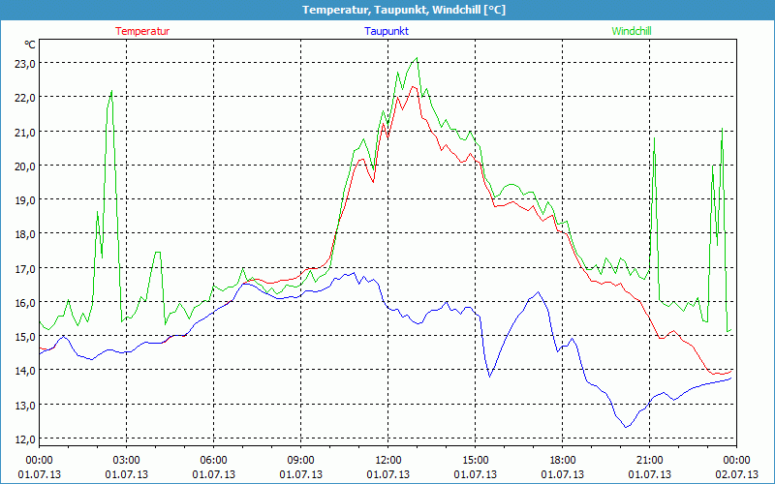Click the blue Taupunkt legend label
Image resolution: width=775 pixels, height=484 pixels.
(x=387, y=31)
